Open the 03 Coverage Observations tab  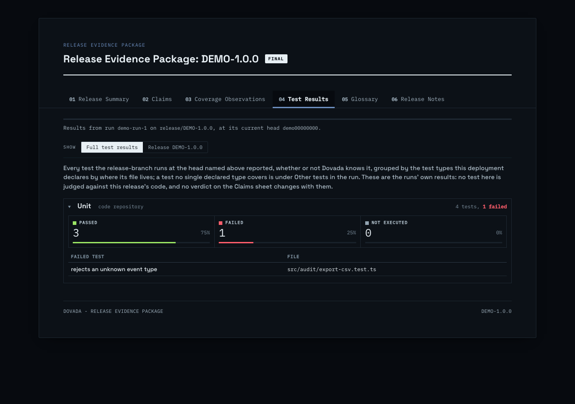[x=225, y=99]
